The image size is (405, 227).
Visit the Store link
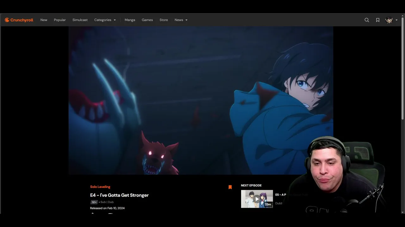coord(164,20)
